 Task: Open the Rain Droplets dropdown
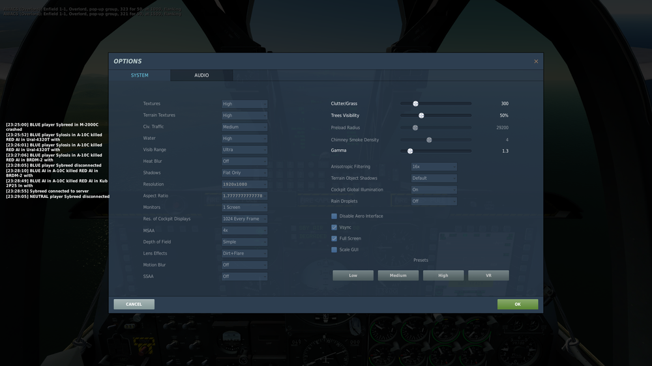click(434, 201)
